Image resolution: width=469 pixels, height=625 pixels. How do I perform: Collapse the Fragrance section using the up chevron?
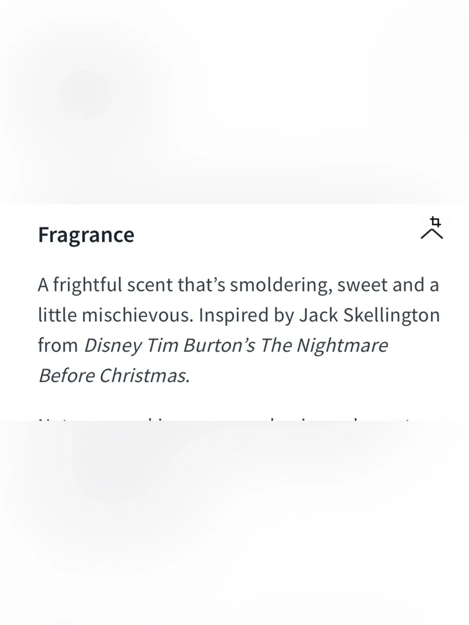(x=432, y=234)
